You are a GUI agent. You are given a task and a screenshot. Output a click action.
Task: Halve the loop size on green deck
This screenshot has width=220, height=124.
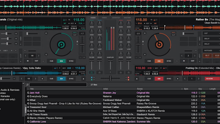[x=26, y=56]
